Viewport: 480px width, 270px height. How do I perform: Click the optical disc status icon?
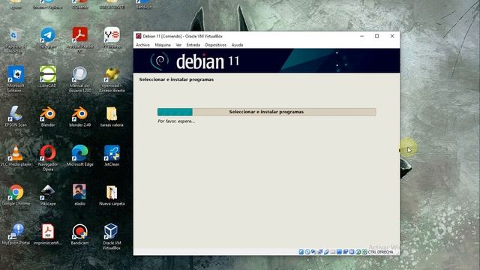coord(307,252)
